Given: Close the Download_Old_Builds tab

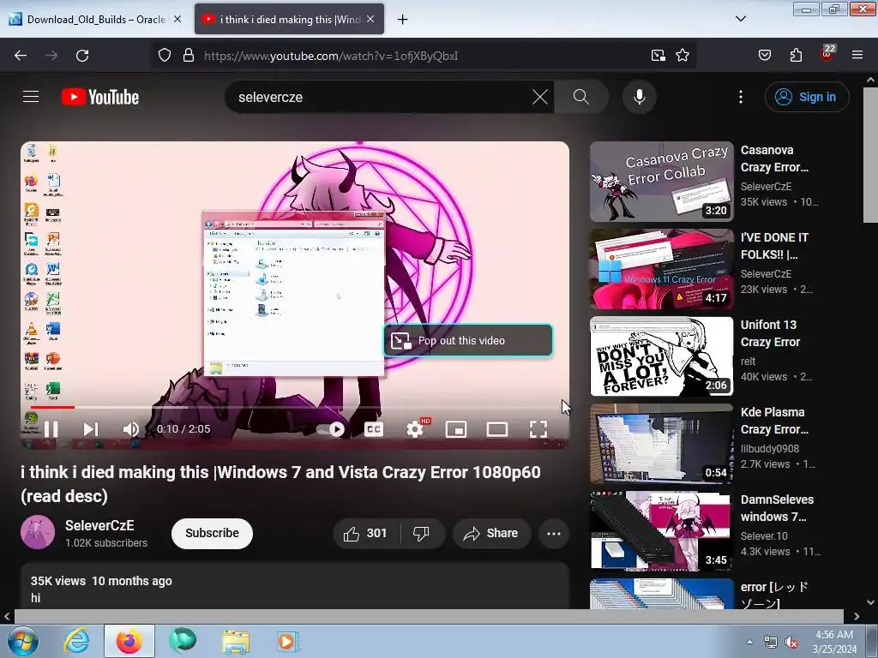Looking at the screenshot, I should point(177,19).
